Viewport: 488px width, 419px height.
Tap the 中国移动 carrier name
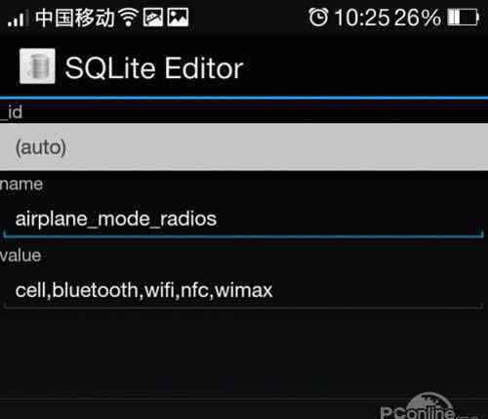coord(75,18)
